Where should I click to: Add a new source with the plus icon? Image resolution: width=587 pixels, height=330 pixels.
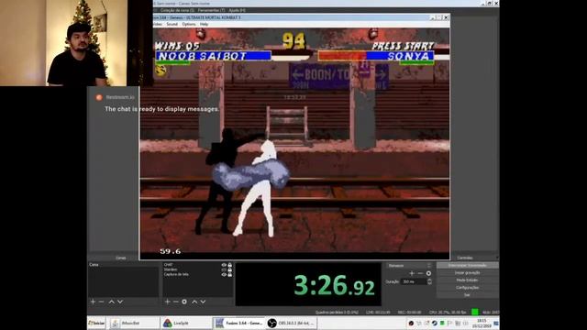click(x=167, y=302)
